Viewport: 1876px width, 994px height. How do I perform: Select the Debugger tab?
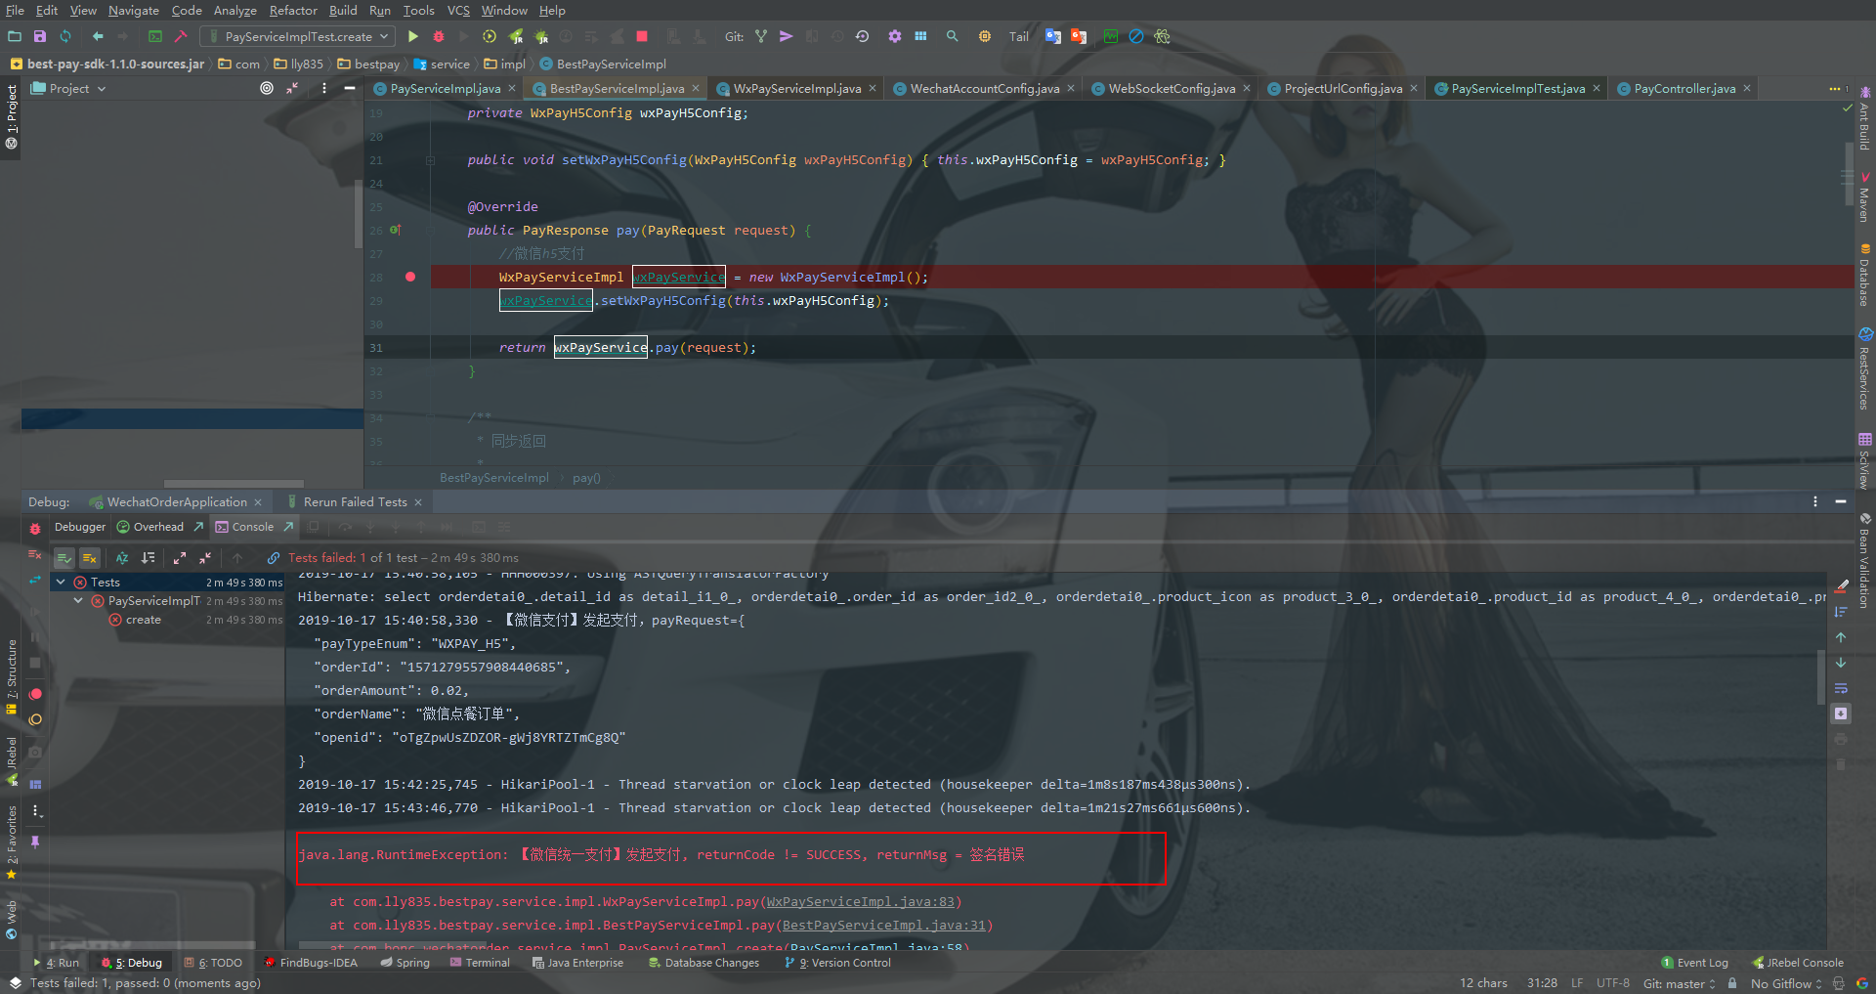click(79, 527)
